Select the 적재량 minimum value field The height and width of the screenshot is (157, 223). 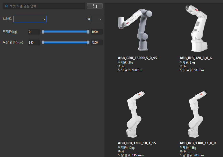(34, 32)
